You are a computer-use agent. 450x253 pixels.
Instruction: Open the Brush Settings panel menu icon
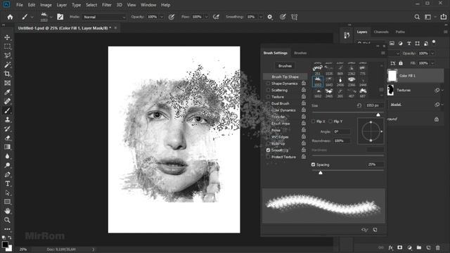tap(382, 53)
